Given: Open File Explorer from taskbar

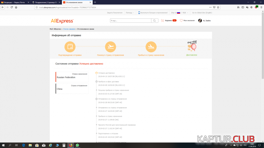Looking at the screenshot, I should coord(30,145).
